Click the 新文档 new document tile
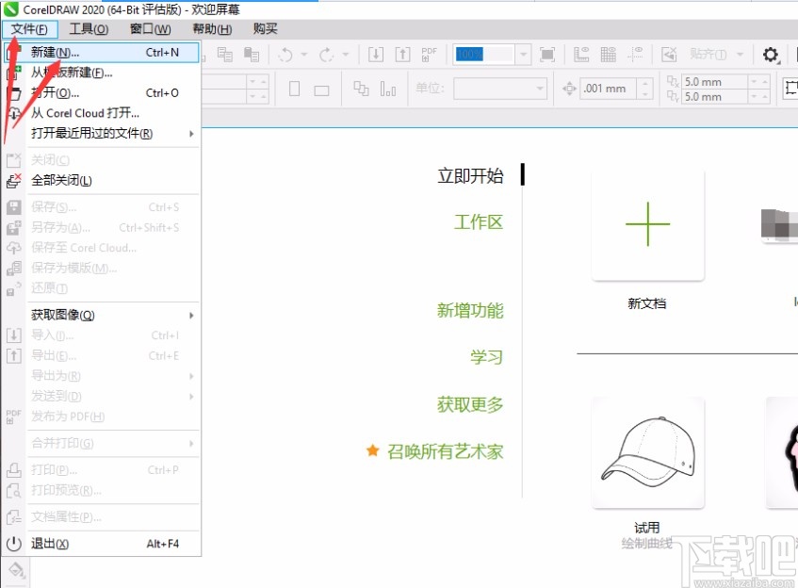Viewport: 798px width, 588px height. click(647, 226)
